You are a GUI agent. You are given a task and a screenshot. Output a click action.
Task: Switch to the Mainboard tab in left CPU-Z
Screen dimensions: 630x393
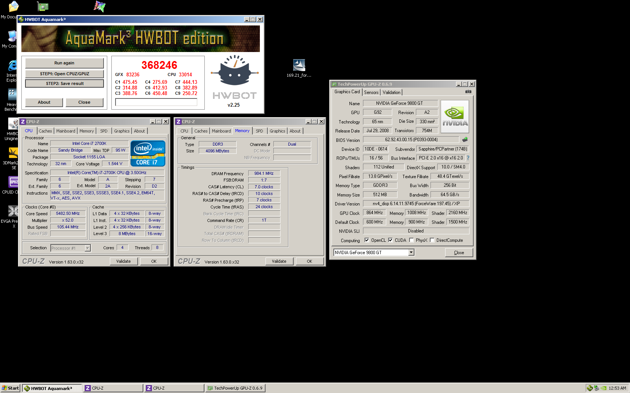pos(66,131)
